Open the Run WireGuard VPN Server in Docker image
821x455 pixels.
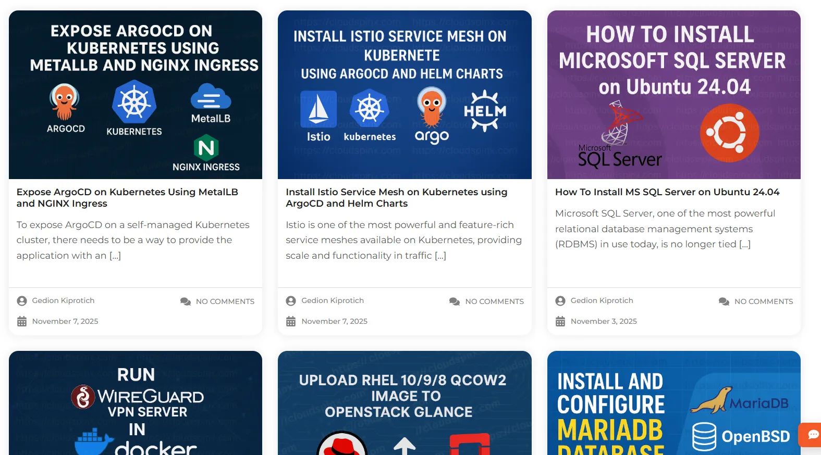coord(136,403)
